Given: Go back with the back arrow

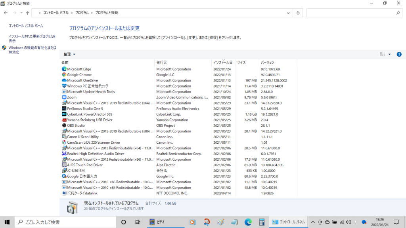Looking at the screenshot, I should click(x=6, y=13).
